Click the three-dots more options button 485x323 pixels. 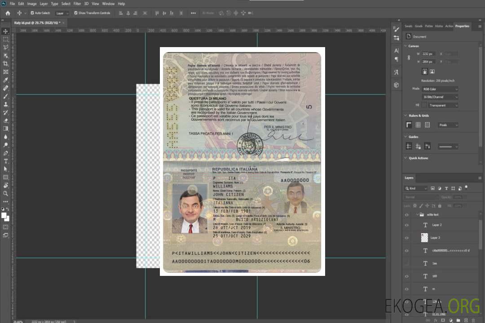coord(193,13)
